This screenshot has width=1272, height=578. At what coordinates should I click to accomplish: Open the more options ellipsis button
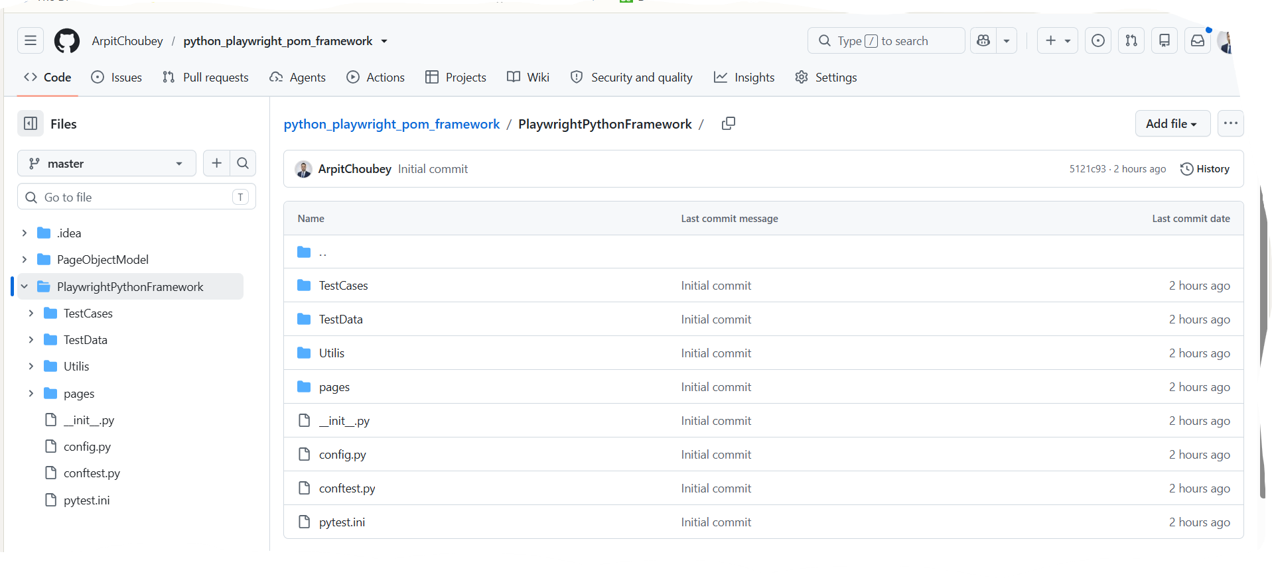point(1231,123)
